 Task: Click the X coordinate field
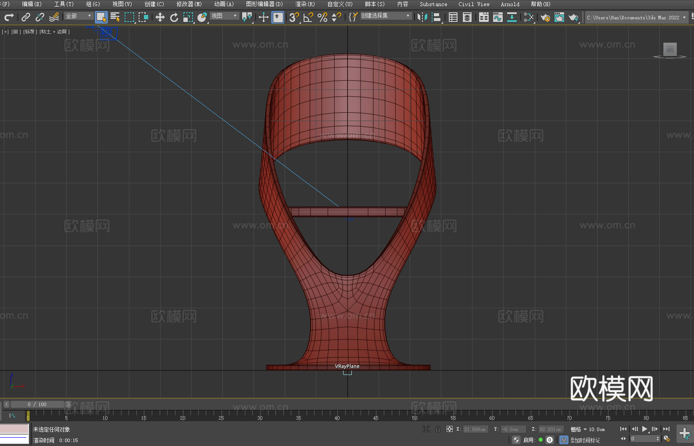pos(475,429)
